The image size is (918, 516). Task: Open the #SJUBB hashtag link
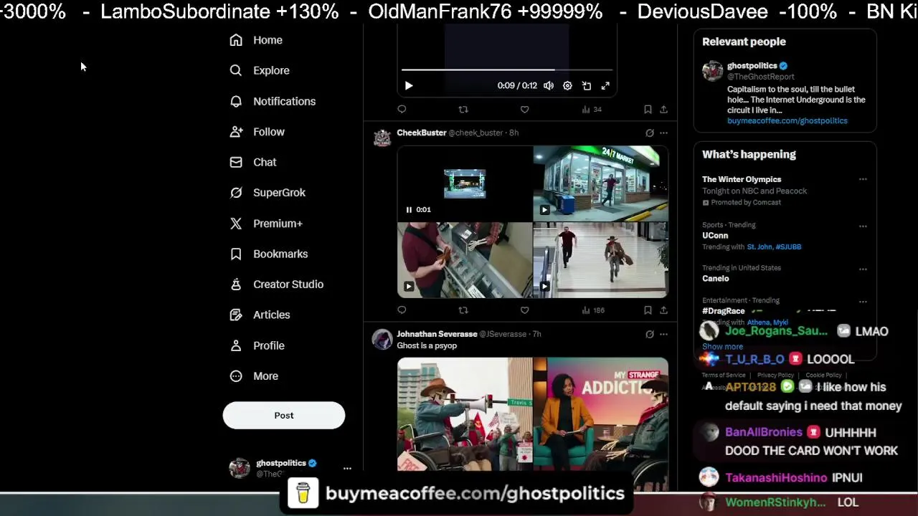788,247
